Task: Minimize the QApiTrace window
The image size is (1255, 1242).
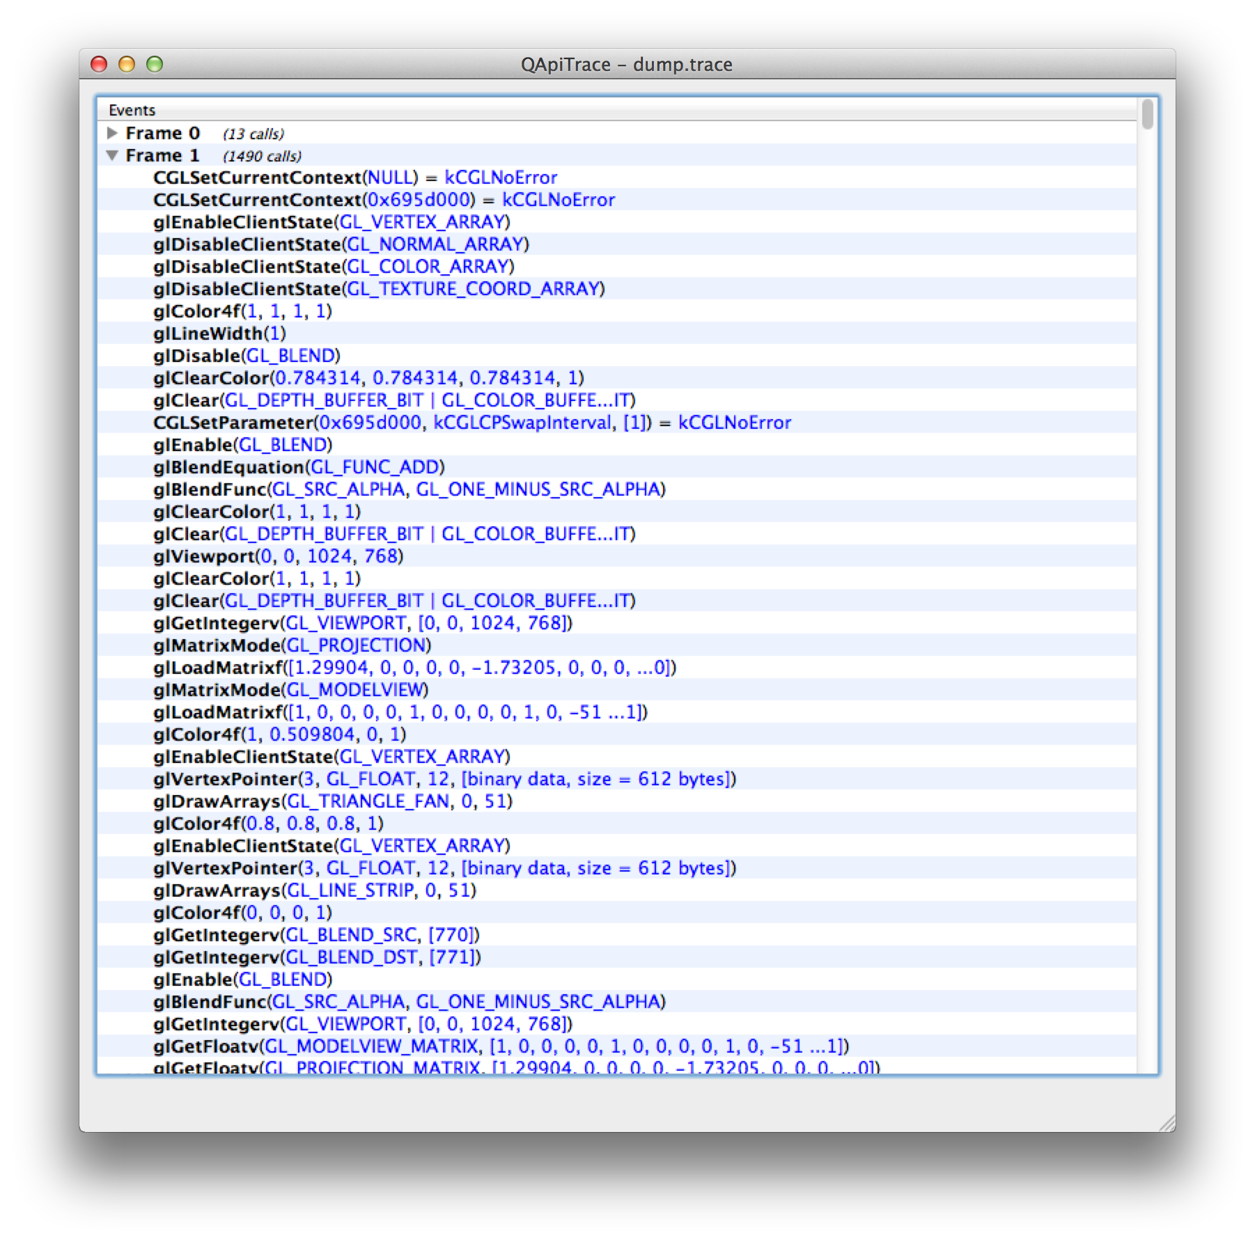Action: 126,64
